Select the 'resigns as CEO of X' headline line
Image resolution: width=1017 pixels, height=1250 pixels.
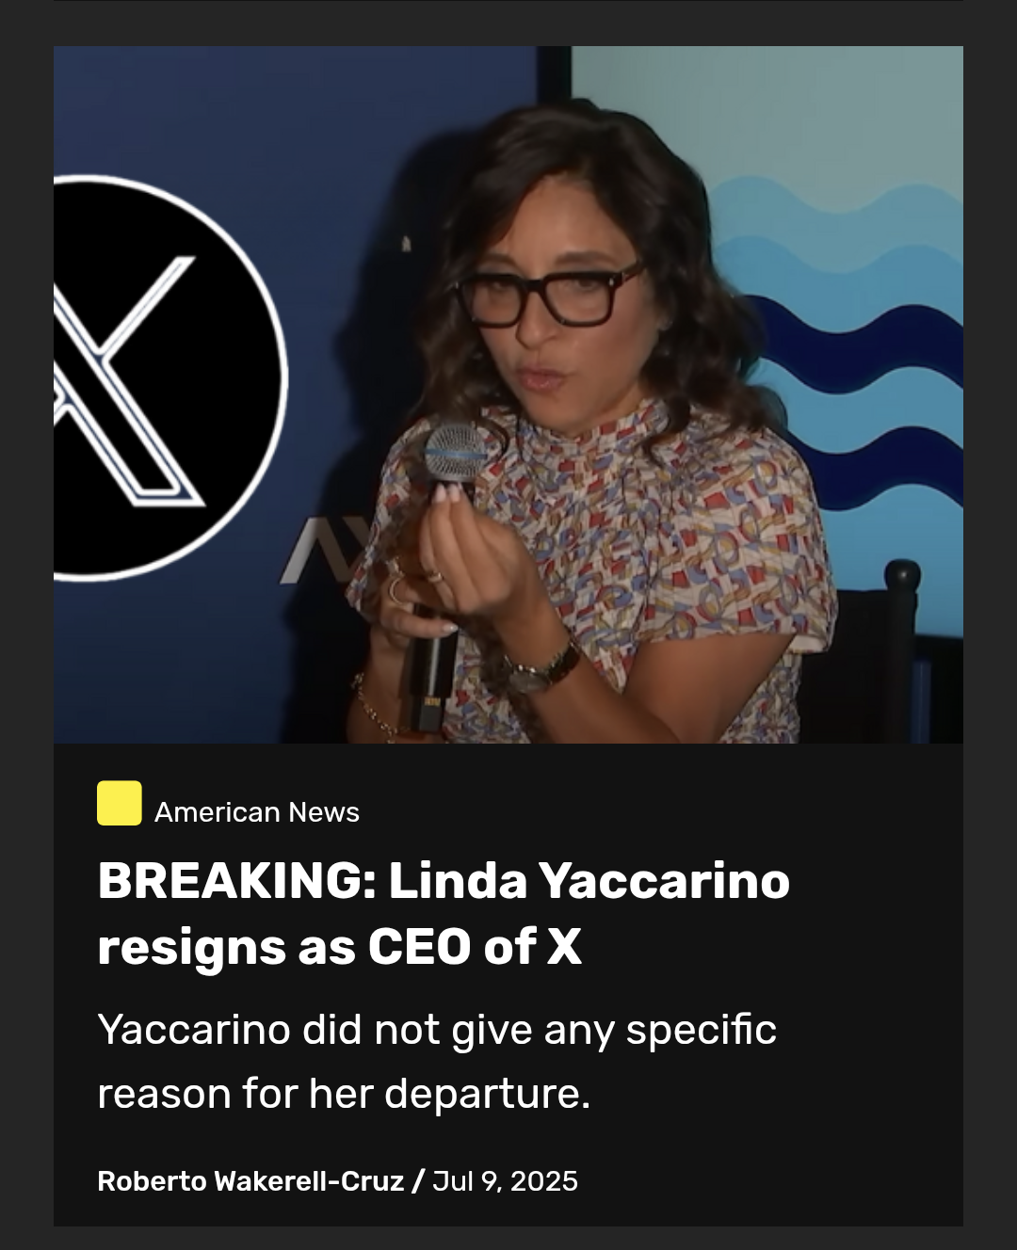339,947
